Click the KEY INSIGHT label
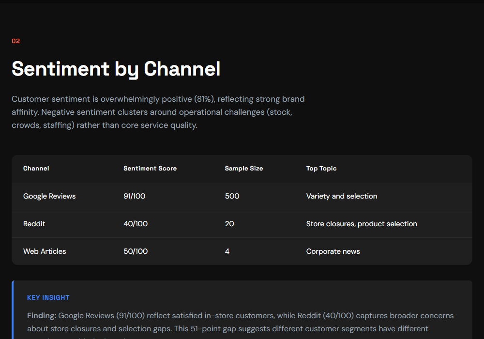 click(x=48, y=297)
